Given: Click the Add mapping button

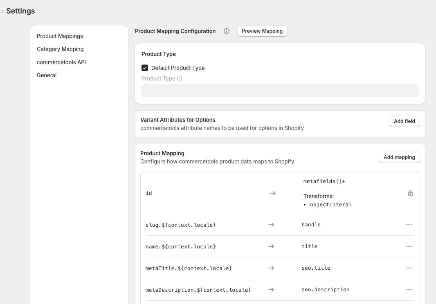Looking at the screenshot, I should click(399, 157).
